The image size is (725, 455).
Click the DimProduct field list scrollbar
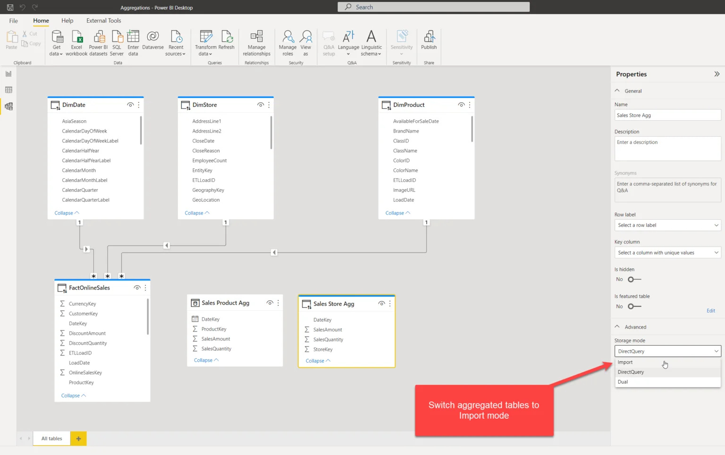pos(472,129)
